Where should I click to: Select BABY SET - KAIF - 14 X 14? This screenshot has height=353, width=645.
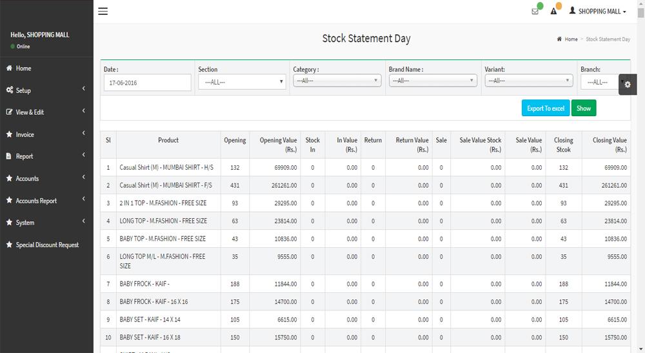coord(150,319)
